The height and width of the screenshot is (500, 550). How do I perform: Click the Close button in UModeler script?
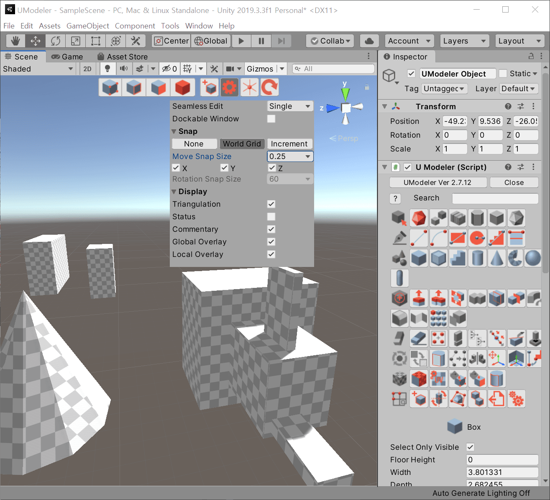click(514, 182)
